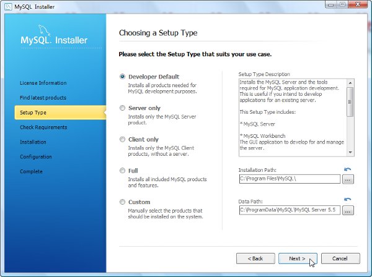This screenshot has height=277, width=372.
Task: Click description scrollbar up arrow
Action: click(x=350, y=83)
